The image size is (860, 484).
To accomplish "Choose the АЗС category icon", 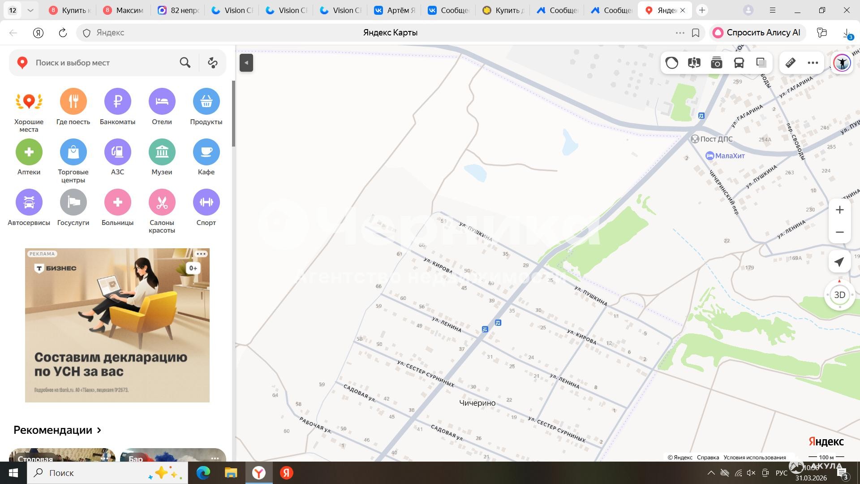I will coord(117,152).
